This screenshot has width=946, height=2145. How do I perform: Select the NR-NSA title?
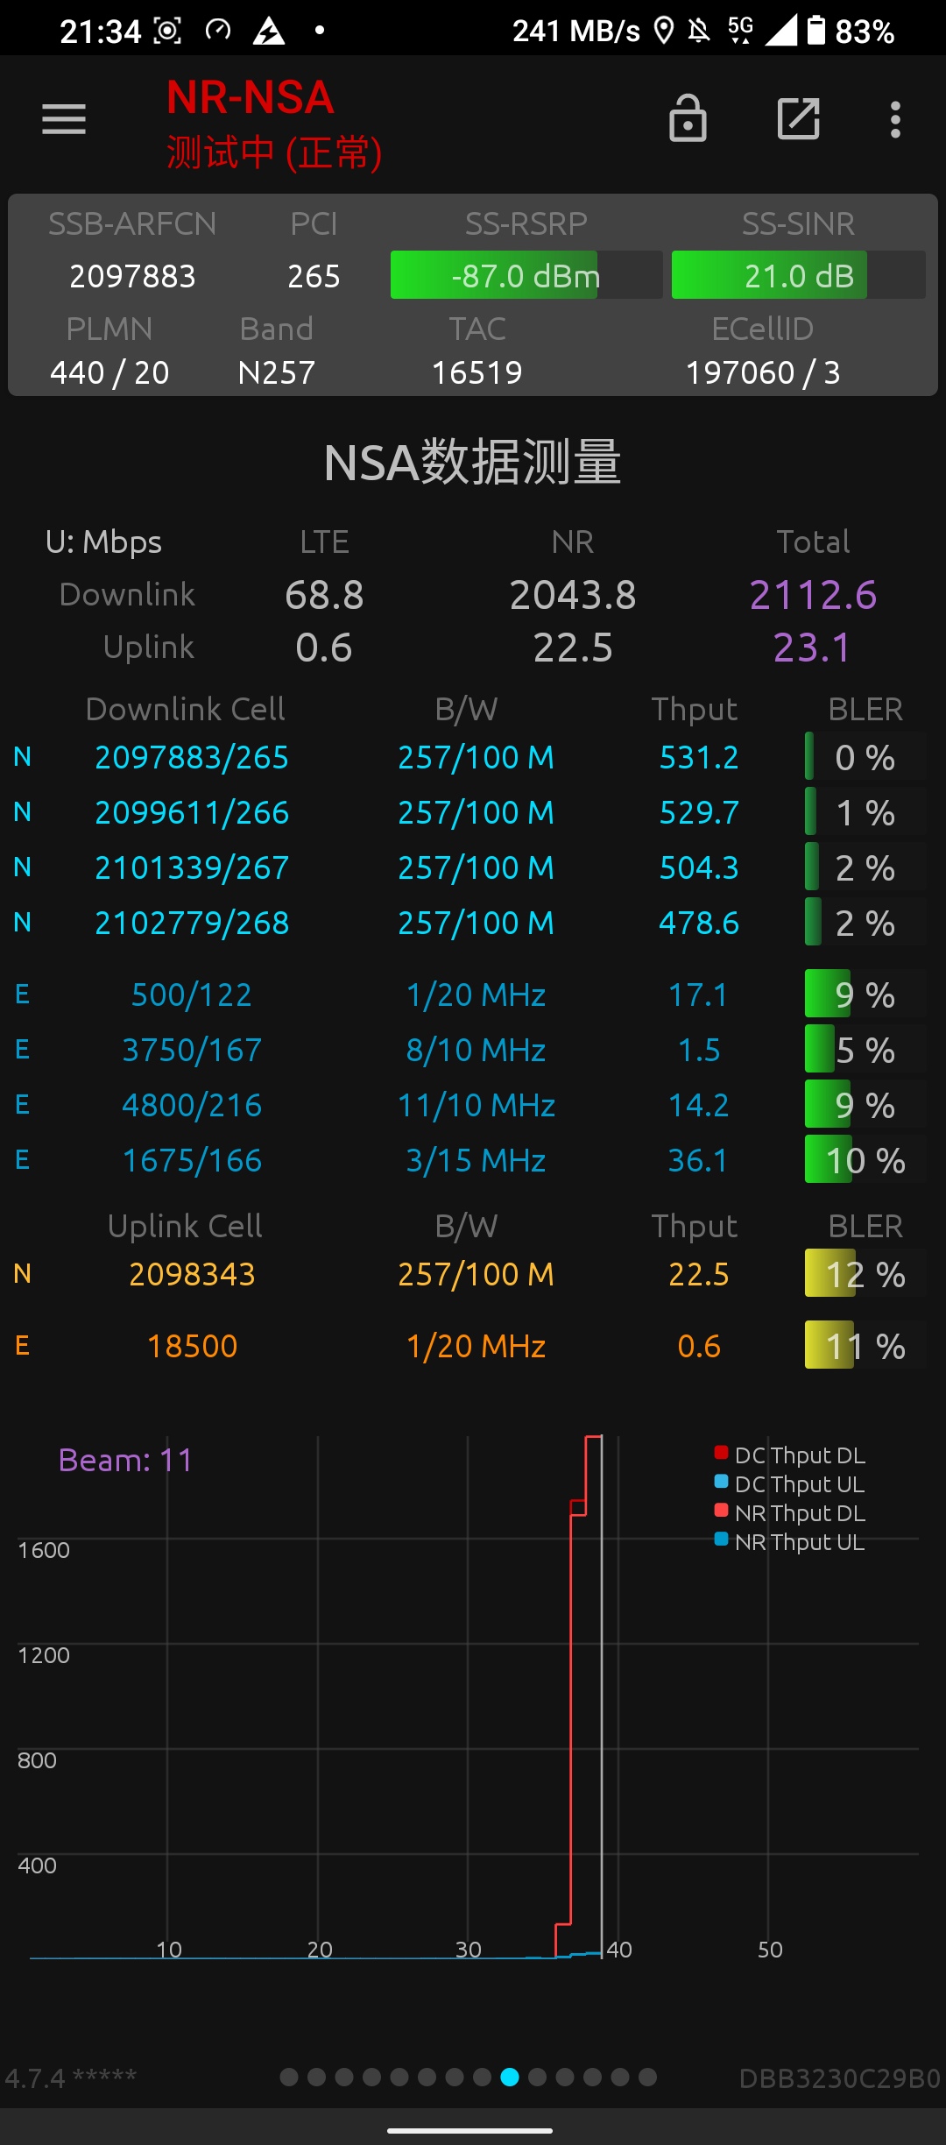pyautogui.click(x=251, y=97)
